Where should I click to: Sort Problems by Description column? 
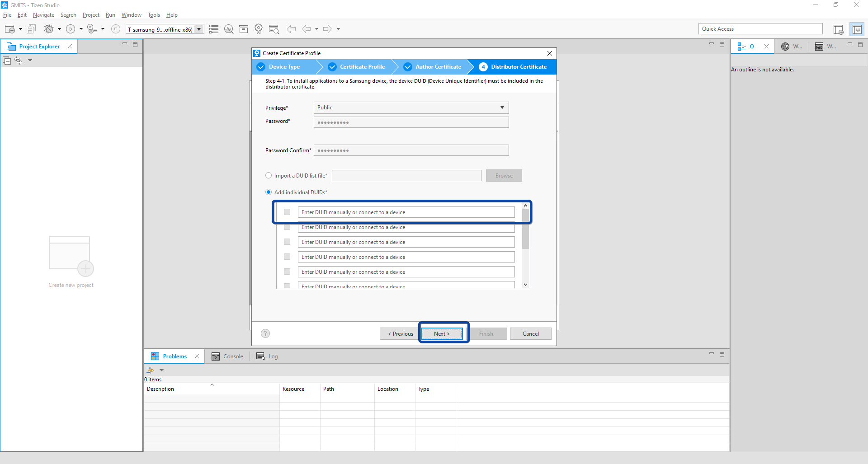pyautogui.click(x=211, y=389)
